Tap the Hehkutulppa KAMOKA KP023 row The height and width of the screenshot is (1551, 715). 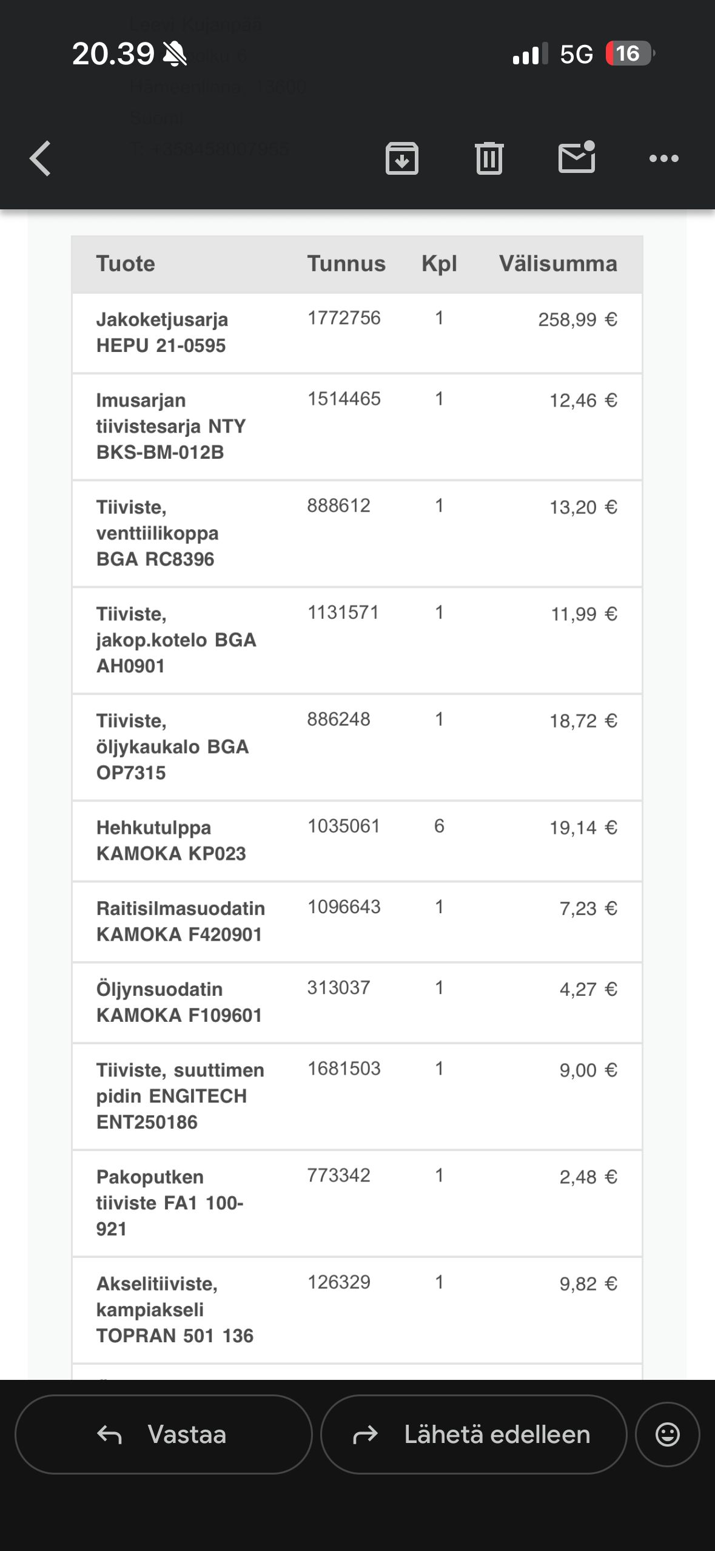(357, 841)
